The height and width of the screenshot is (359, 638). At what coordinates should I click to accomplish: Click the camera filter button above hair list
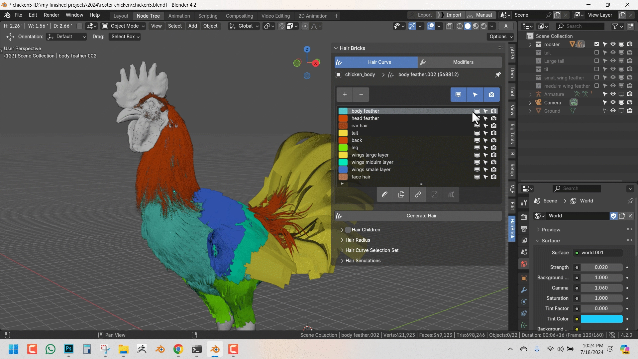coord(491,95)
